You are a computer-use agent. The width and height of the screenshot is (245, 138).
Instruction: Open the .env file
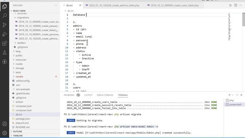pos(18,85)
